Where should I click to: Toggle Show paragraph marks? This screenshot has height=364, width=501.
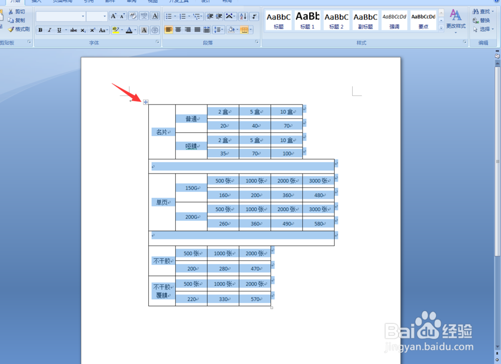pos(254,16)
